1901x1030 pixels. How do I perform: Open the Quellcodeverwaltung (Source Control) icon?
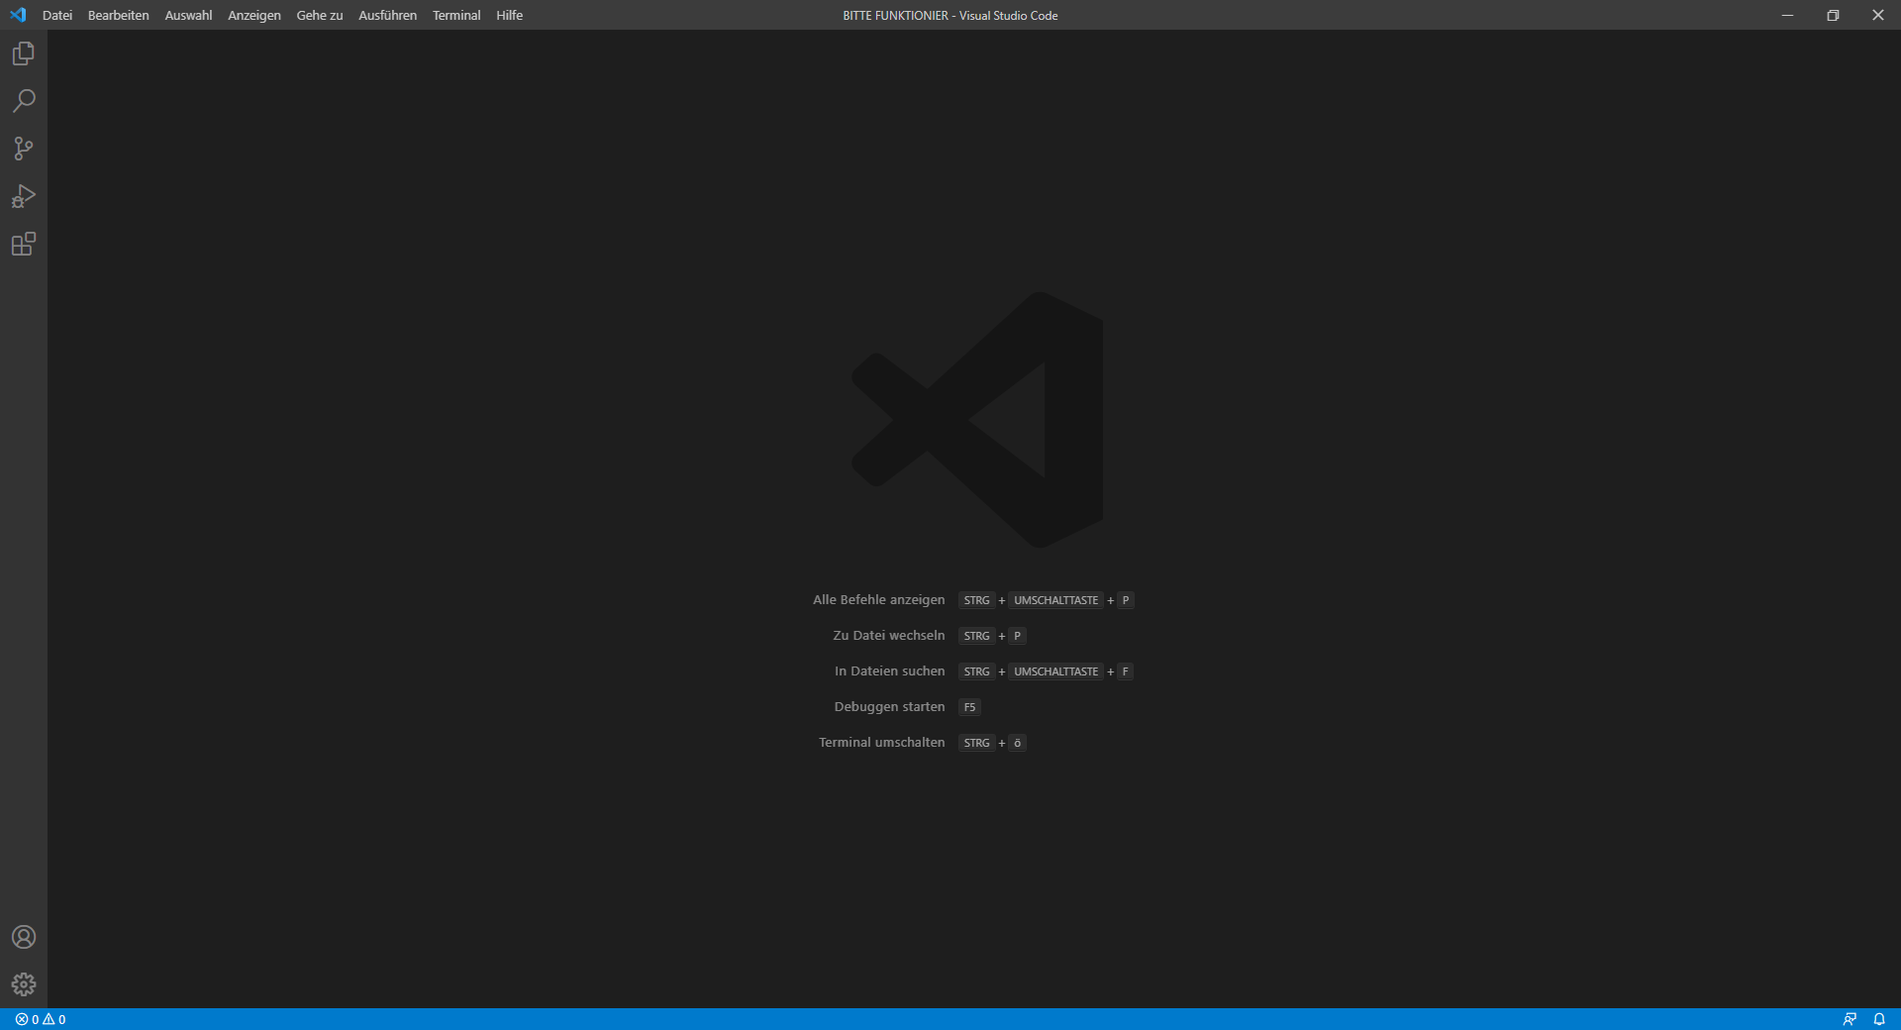click(23, 149)
